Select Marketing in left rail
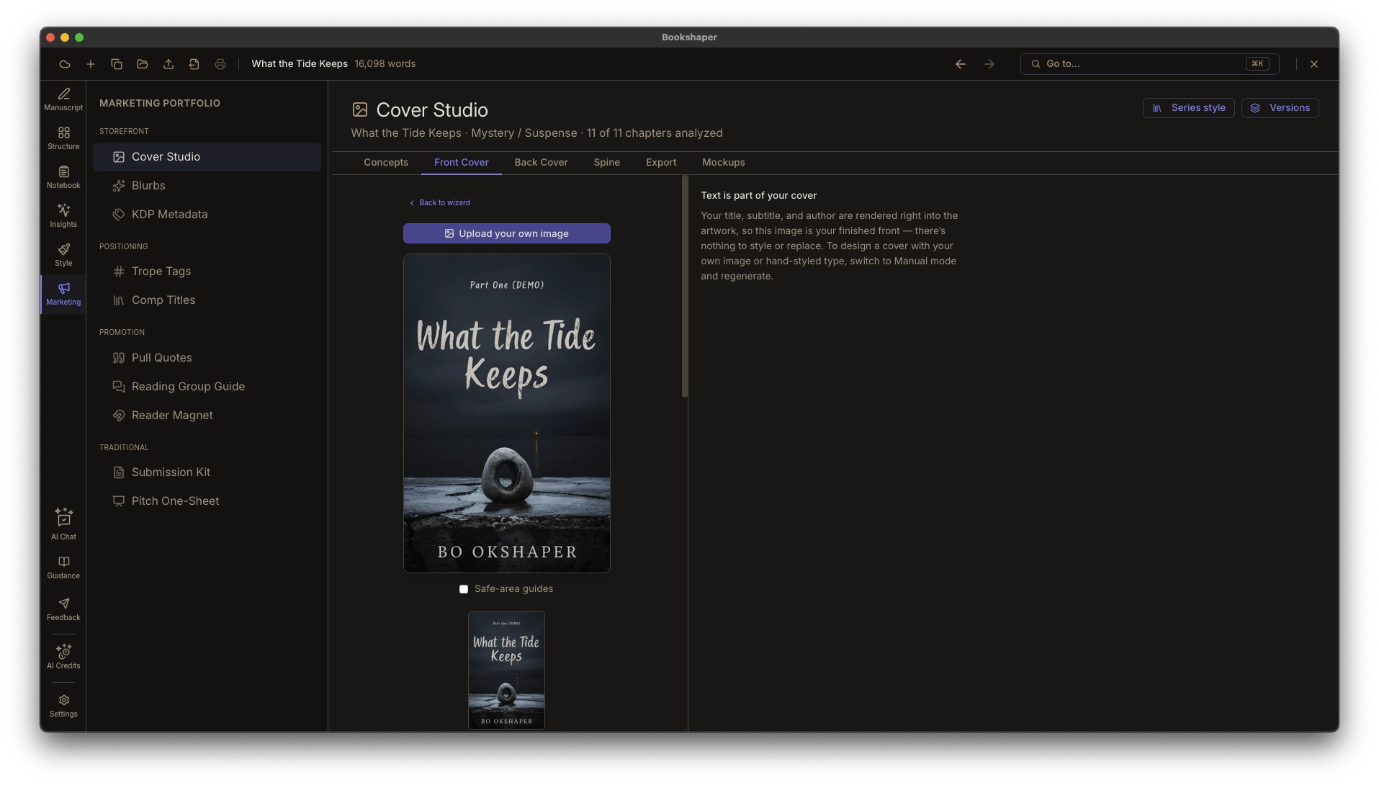Screen dimensions: 1379x785 (x=63, y=294)
